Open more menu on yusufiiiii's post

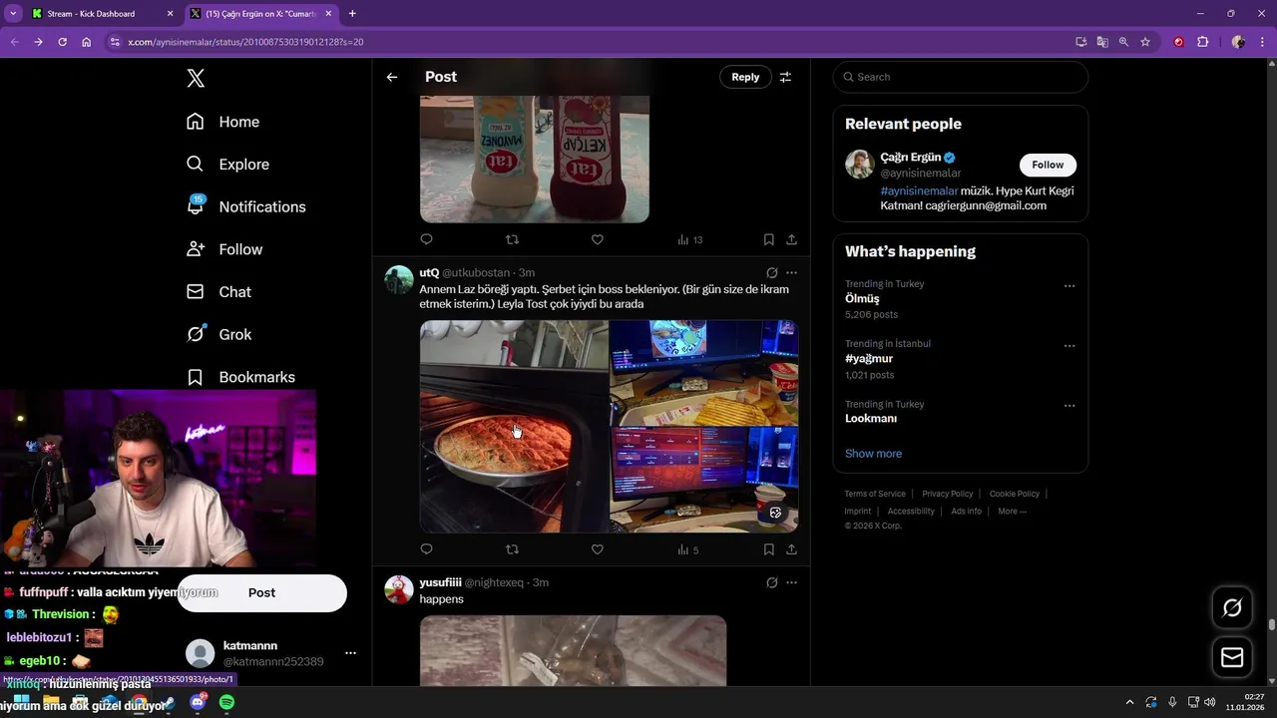coord(791,582)
